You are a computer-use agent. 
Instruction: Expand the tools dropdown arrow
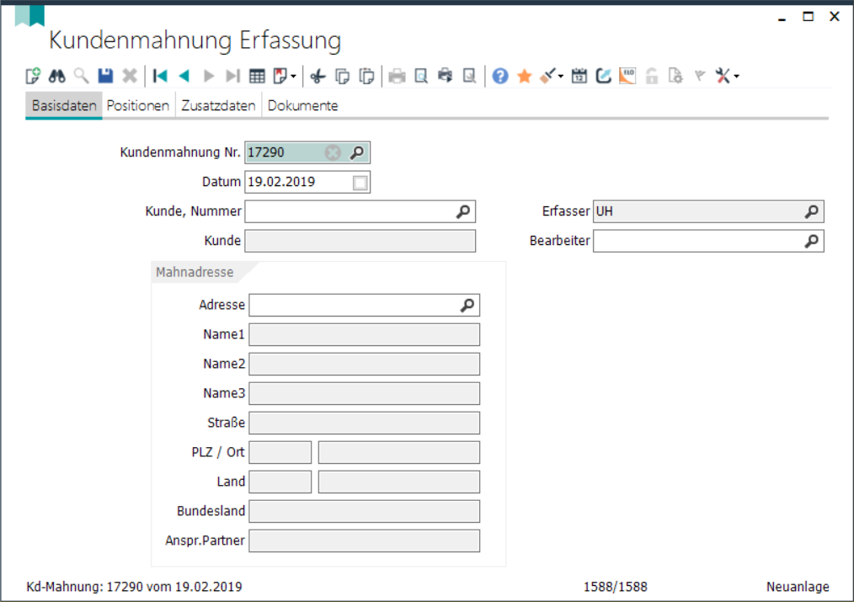[736, 77]
